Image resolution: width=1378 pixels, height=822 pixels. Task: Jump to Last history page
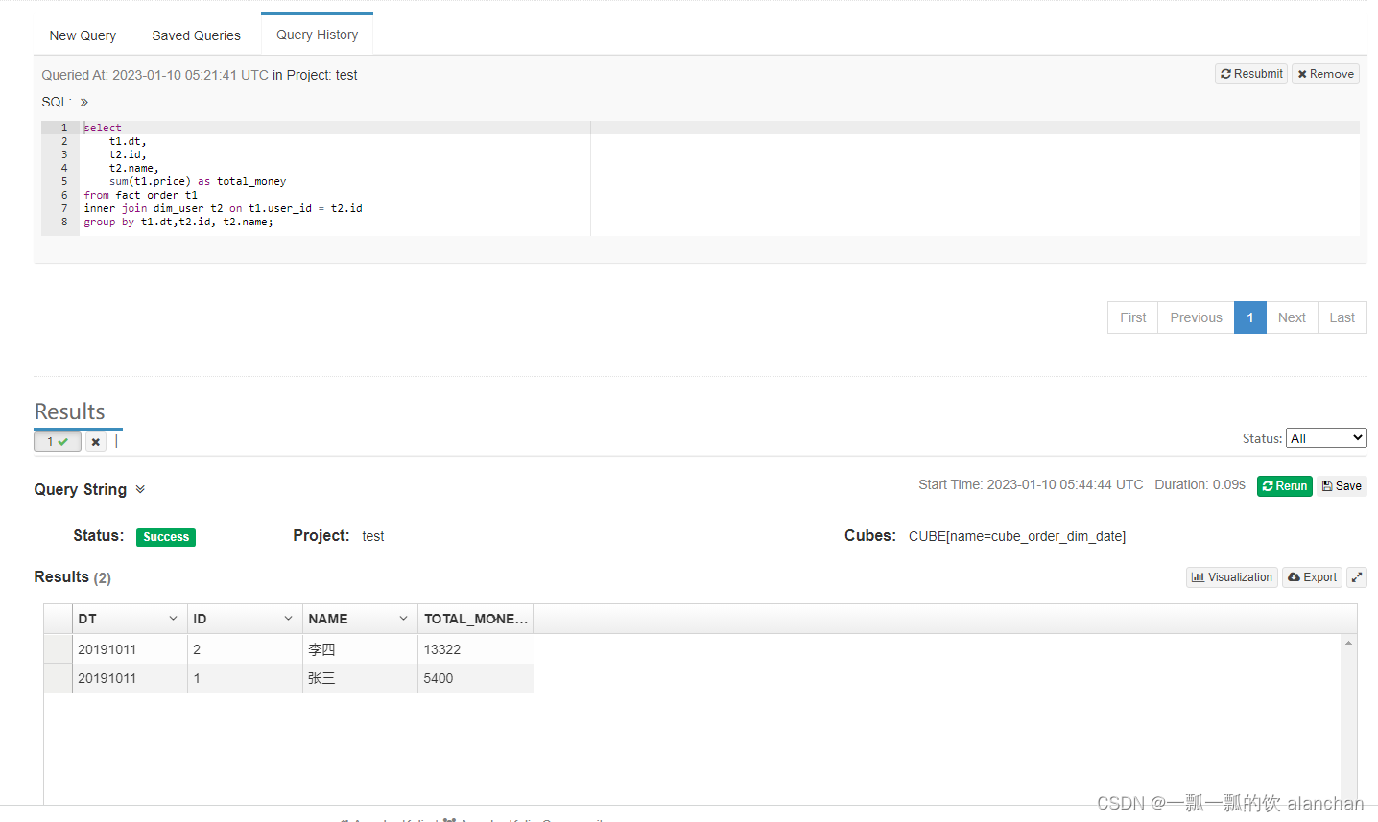pyautogui.click(x=1342, y=317)
